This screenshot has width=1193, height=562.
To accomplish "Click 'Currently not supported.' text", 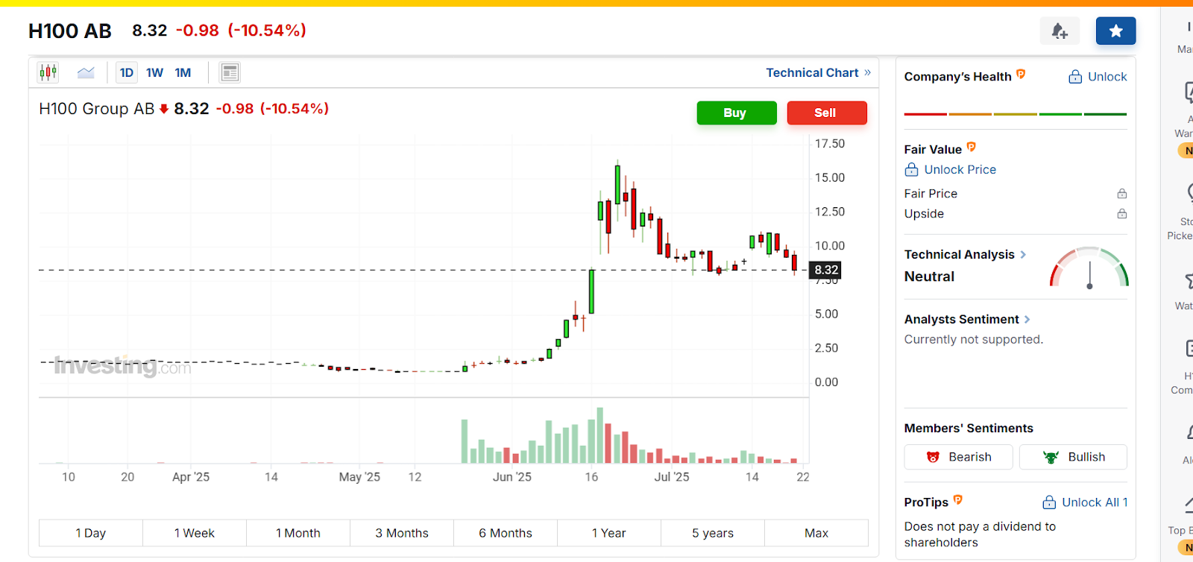I will 973,339.
